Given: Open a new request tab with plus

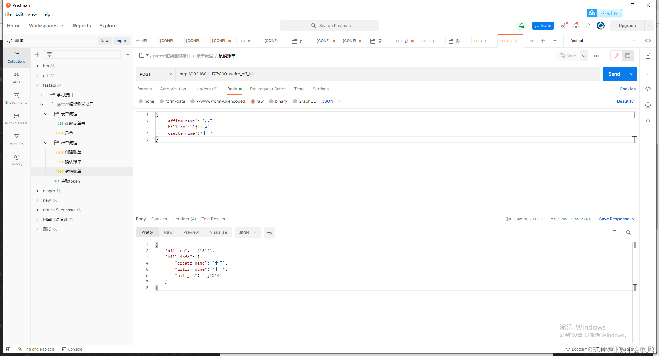Looking at the screenshot, I should point(543,41).
